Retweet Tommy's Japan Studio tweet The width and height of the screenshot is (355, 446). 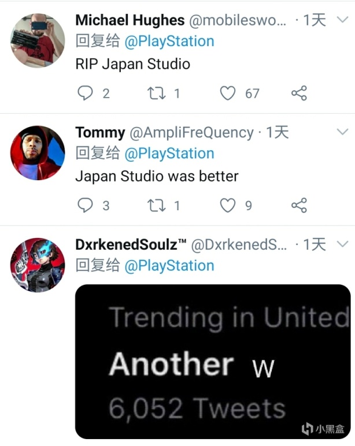(157, 205)
